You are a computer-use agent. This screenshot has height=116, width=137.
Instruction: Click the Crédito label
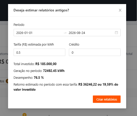coord(74,45)
